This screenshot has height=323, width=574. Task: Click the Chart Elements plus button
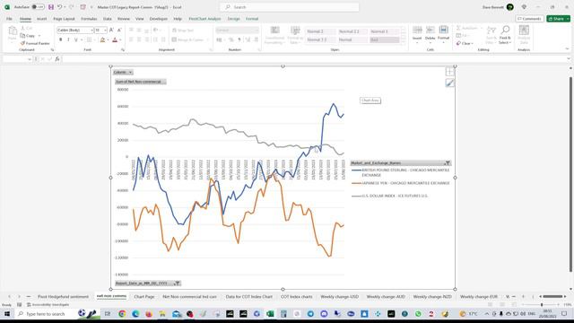click(450, 72)
